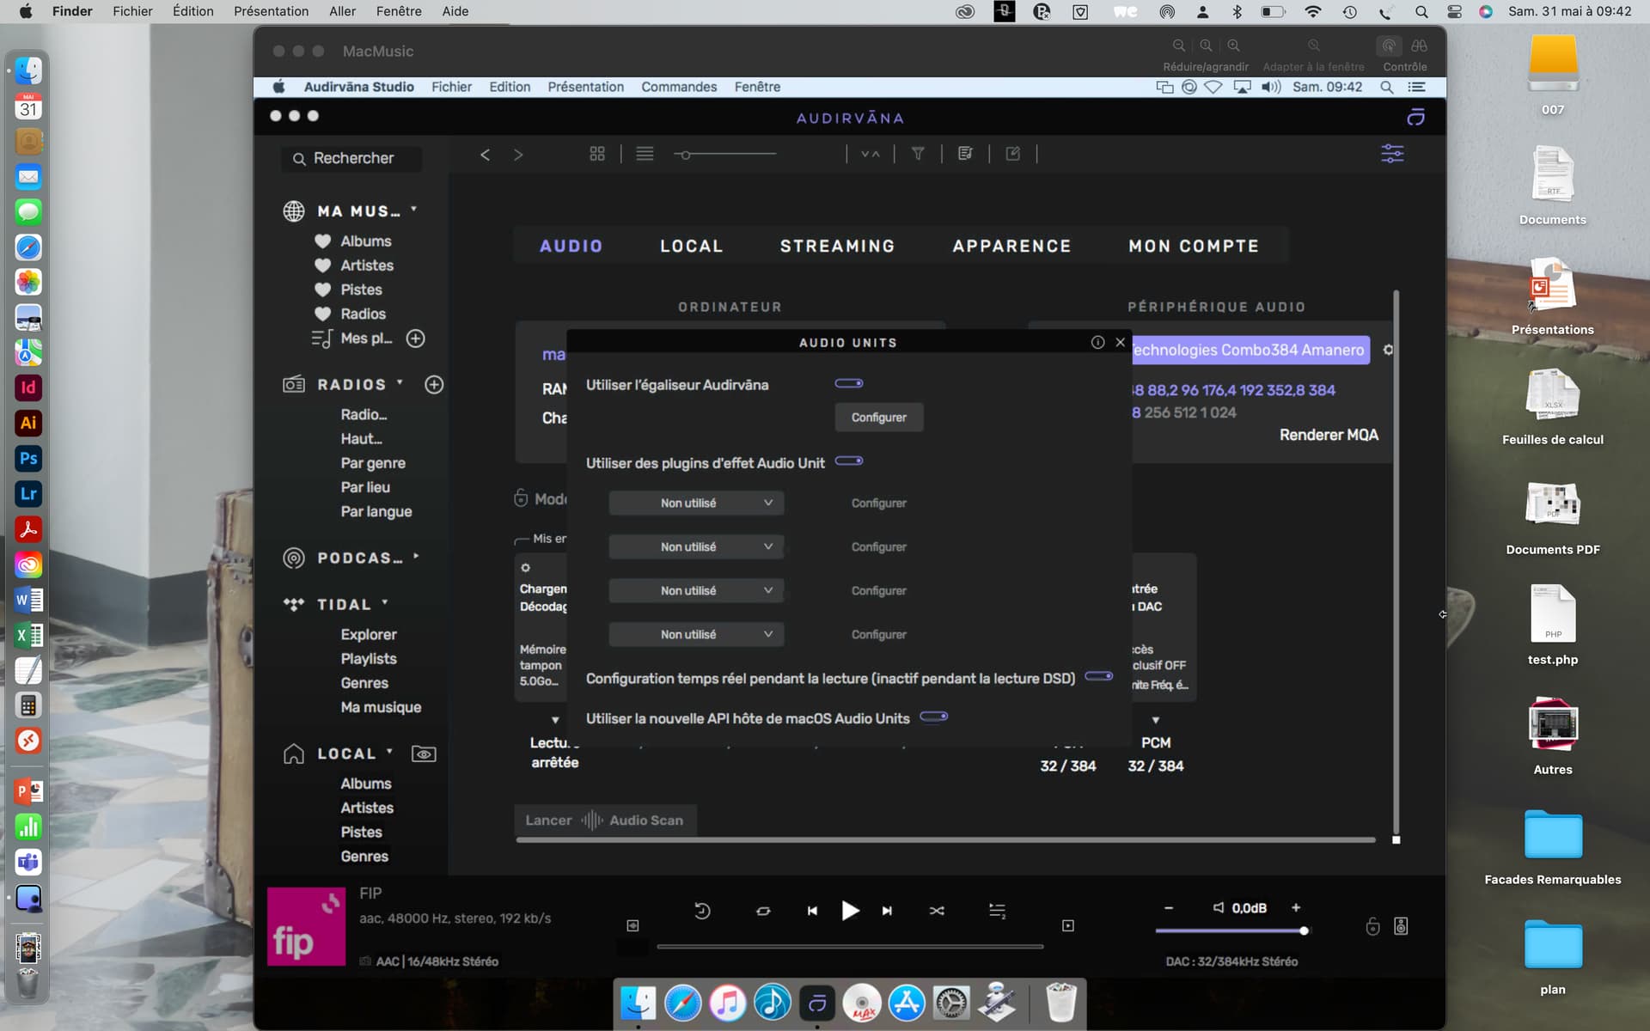1650x1031 pixels.
Task: Enable Audio Unit effect plugins toggle
Action: pyautogui.click(x=849, y=461)
